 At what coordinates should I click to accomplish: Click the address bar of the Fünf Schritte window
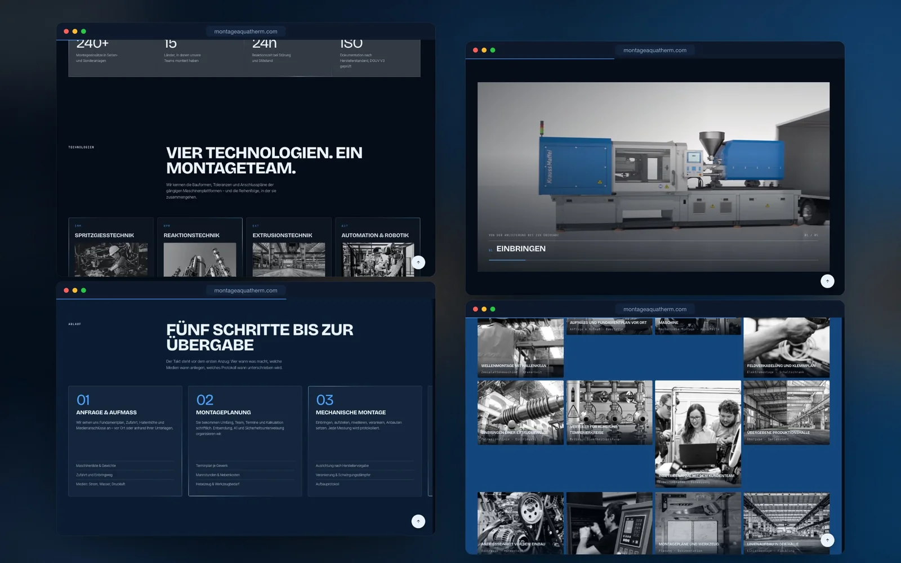(x=246, y=291)
